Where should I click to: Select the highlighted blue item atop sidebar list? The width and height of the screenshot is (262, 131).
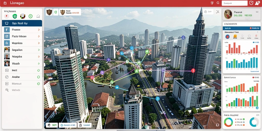point(22,23)
